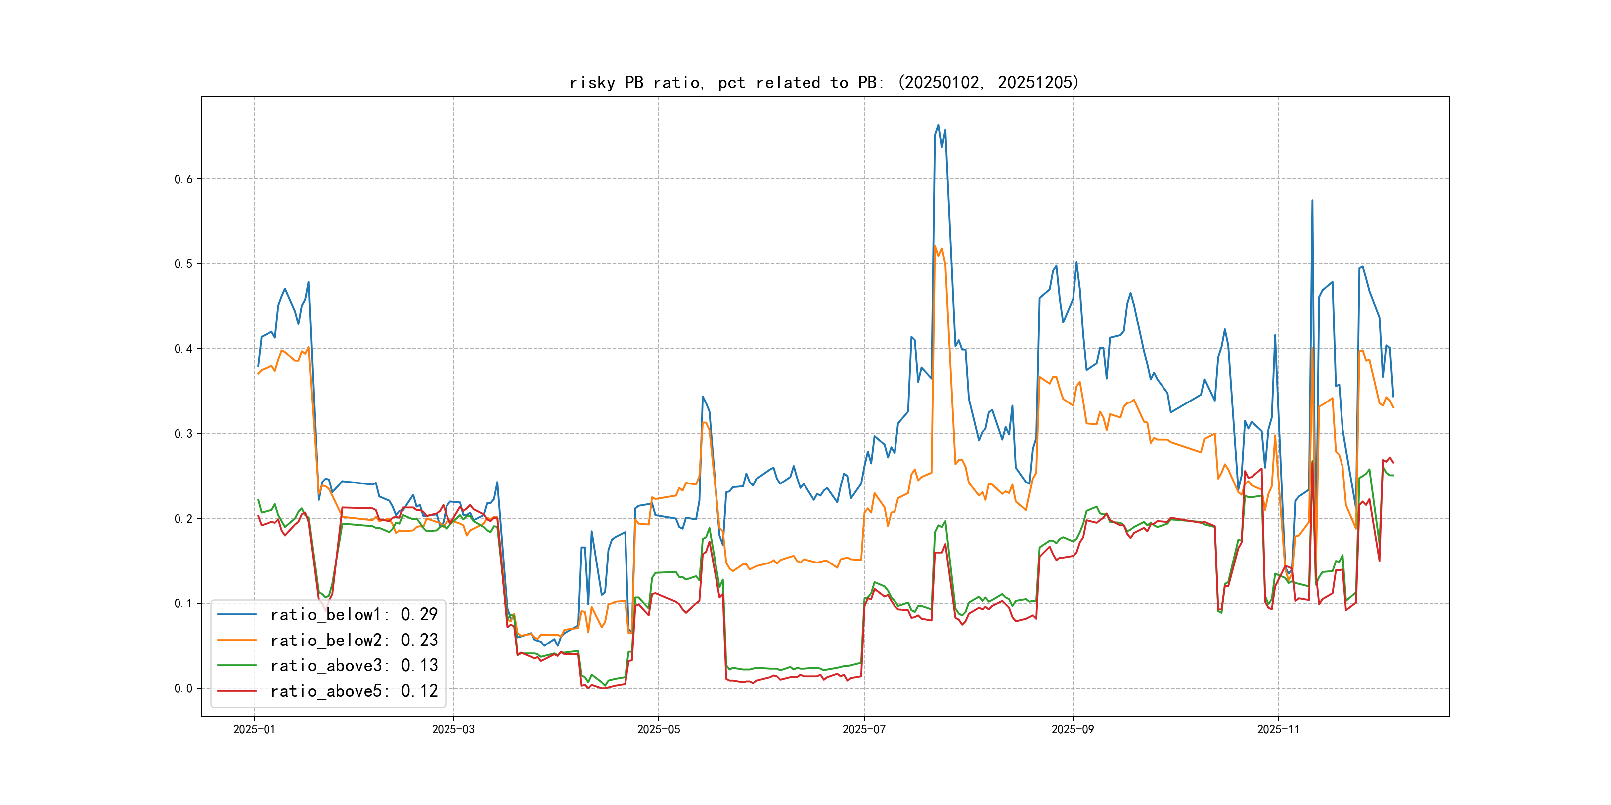
Task: Click the 2025-05 x-axis tick label
Action: 658,729
